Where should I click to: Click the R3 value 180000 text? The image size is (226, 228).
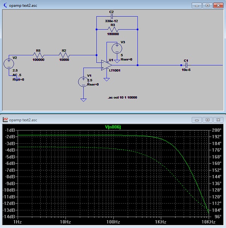(113, 33)
